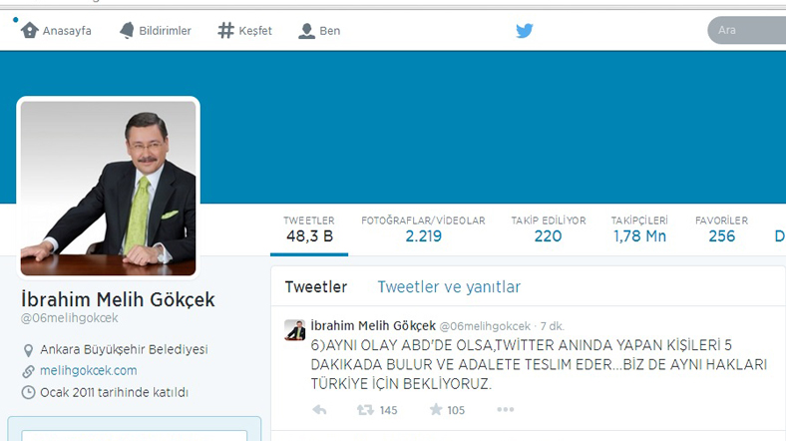This screenshot has height=441, width=786.
Task: Click the Ben profile silhouette icon
Action: point(306,31)
